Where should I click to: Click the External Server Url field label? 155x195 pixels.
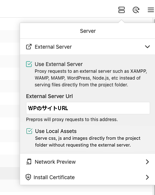(49, 96)
